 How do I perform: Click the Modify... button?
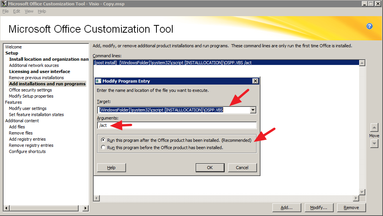click(x=319, y=208)
